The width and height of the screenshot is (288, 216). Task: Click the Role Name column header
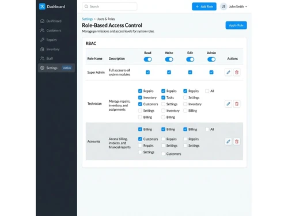coord(94,59)
